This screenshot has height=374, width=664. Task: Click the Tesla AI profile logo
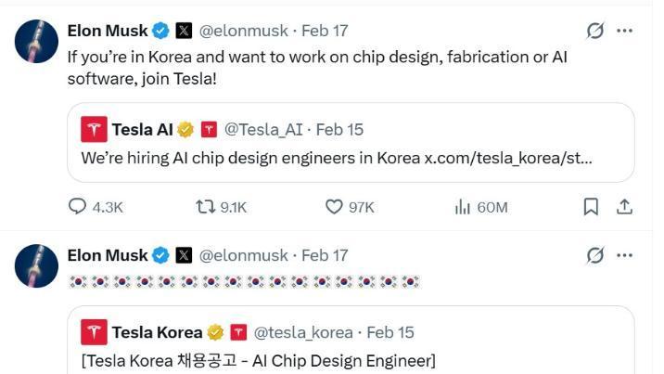click(94, 129)
